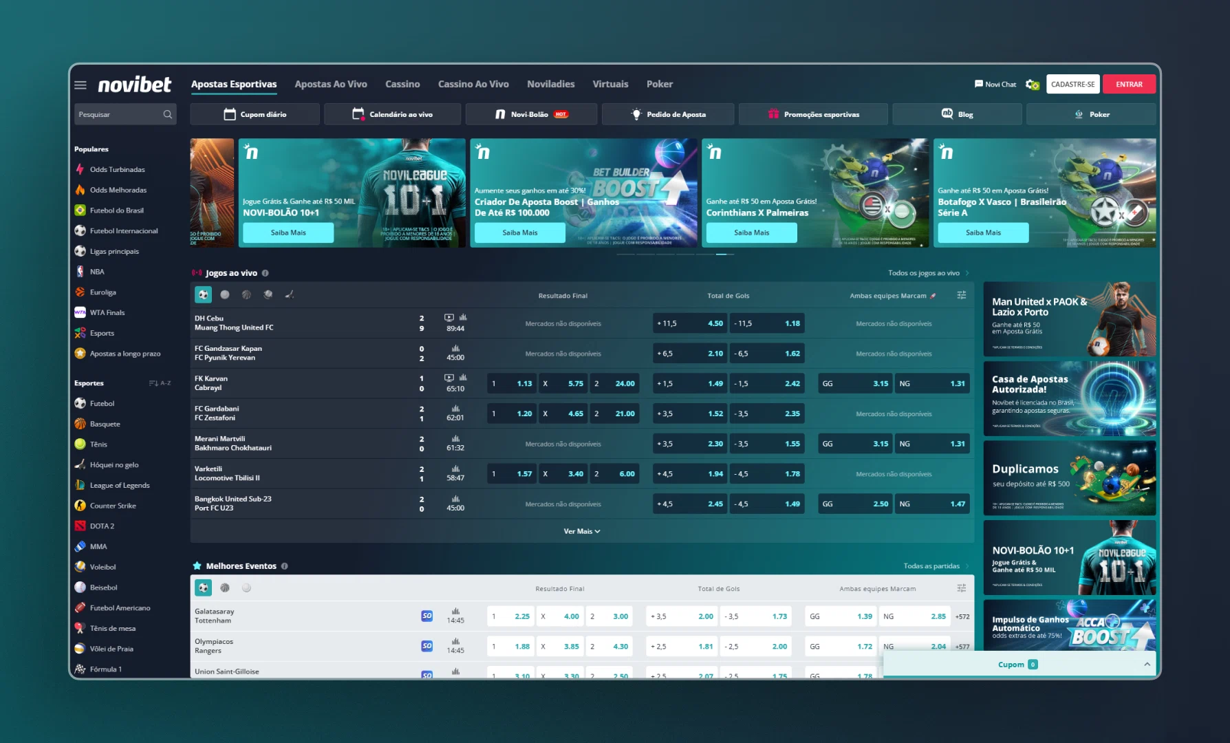Open statistics icon for FC Gandzasar Kapan match
This screenshot has width=1230, height=743.
(x=455, y=348)
